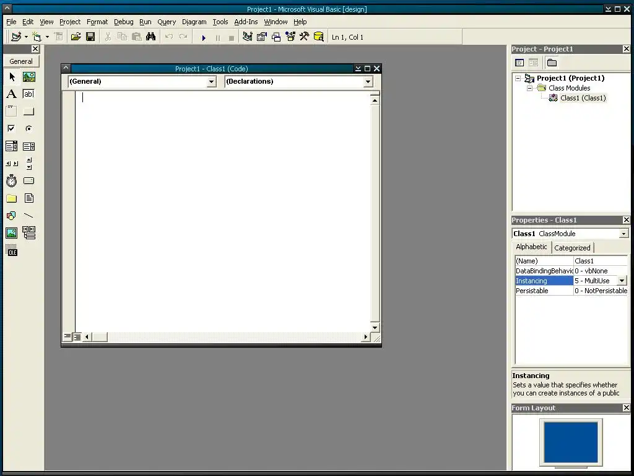Open the Add-Ins menu
Image resolution: width=634 pixels, height=476 pixels.
point(246,22)
